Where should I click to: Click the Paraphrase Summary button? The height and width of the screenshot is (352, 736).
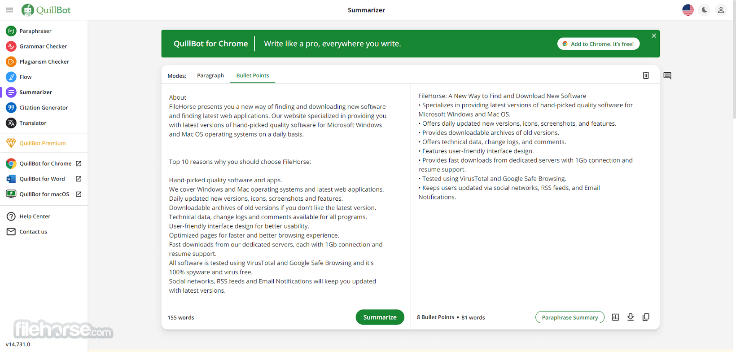pos(570,317)
